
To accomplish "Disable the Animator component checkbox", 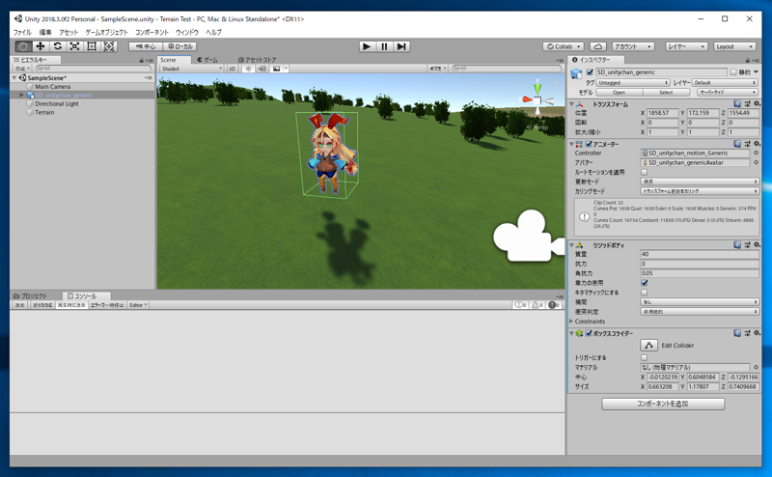I will (589, 144).
